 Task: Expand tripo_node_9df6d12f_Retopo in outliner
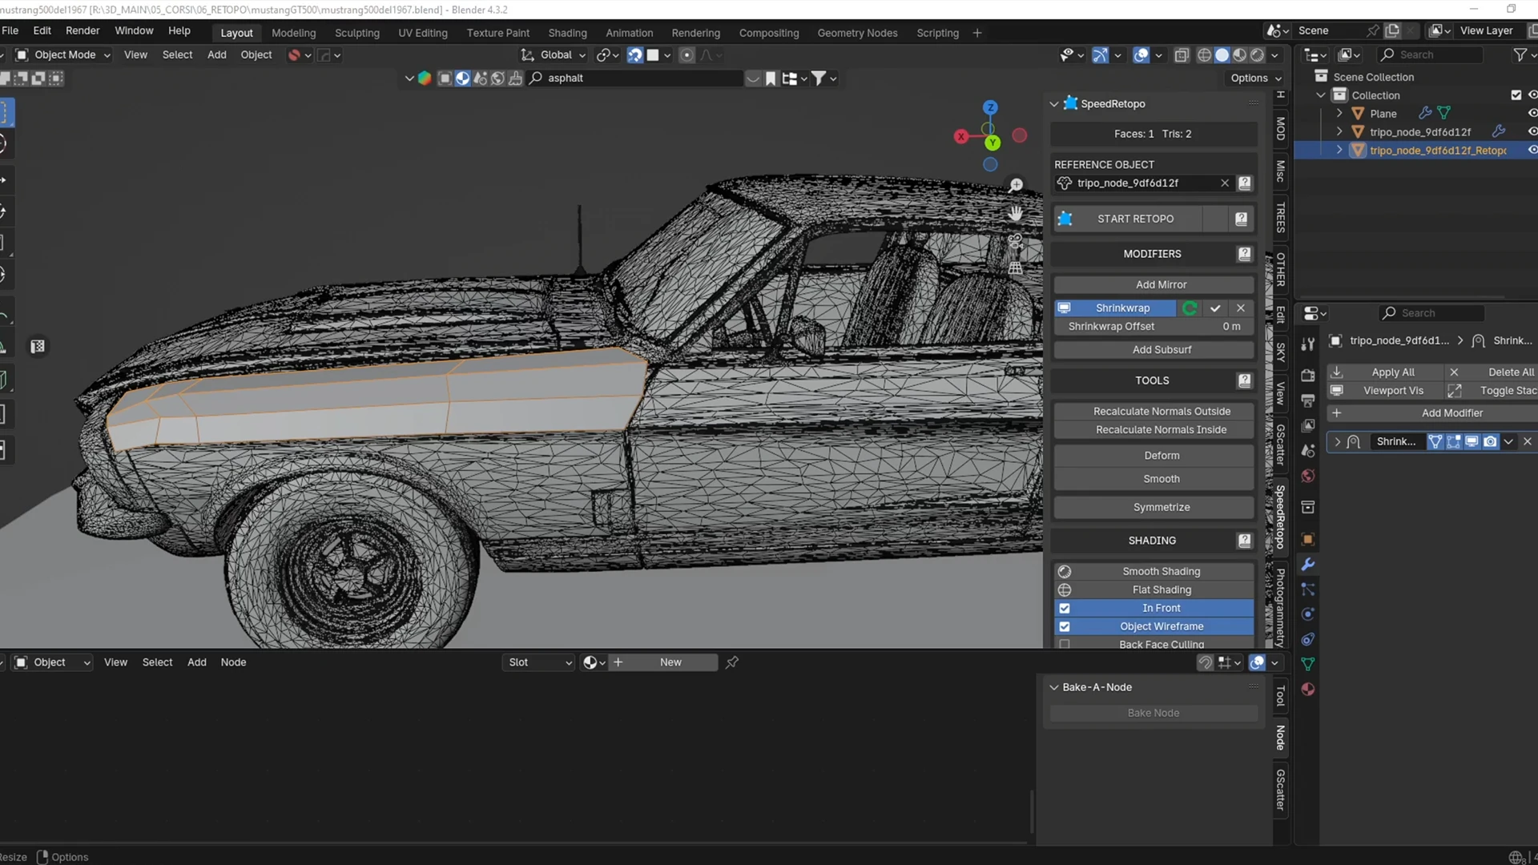click(1339, 151)
